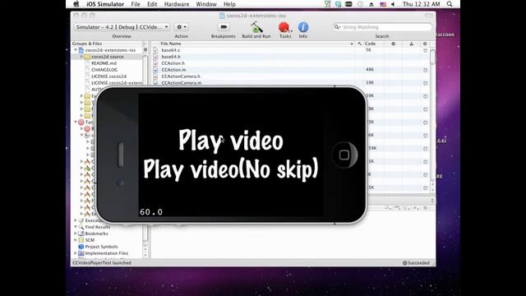Viewport: 526px width, 296px height.
Task: Click the Build and Run hammer icon
Action: (256, 27)
